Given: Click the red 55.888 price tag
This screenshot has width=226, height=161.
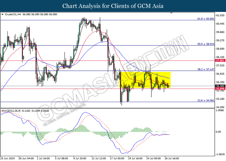Looking at the screenshot, I should (x=220, y=89).
